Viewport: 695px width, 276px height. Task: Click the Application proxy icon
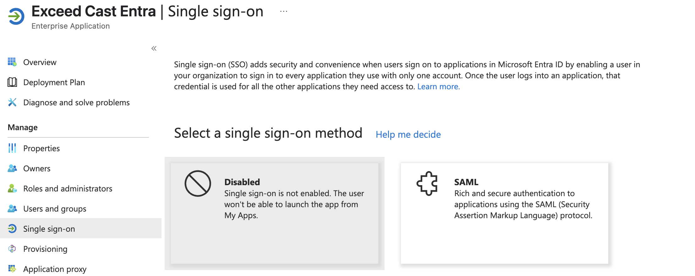(12, 269)
